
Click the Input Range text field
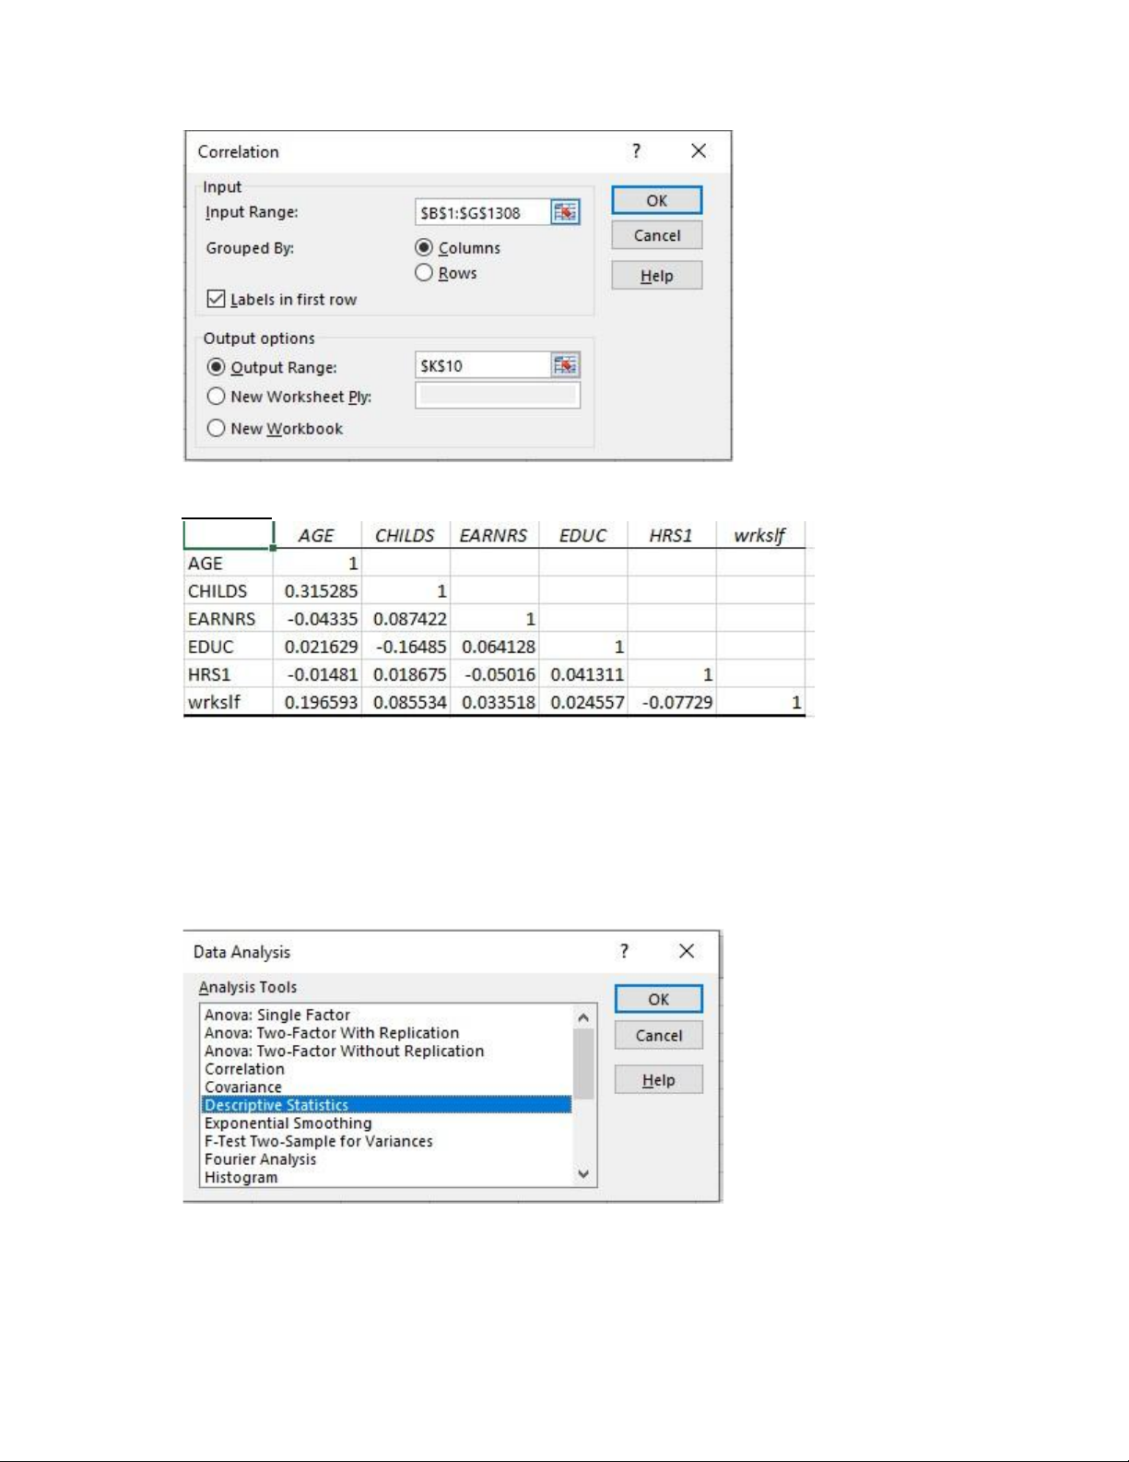tap(482, 213)
